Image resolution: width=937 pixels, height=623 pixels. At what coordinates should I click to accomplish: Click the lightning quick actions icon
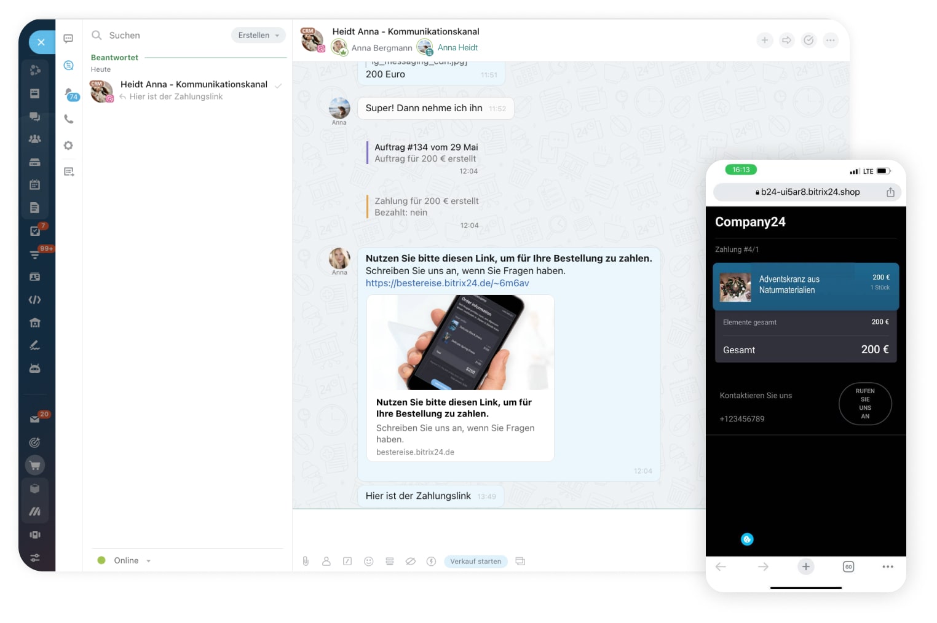(x=432, y=561)
